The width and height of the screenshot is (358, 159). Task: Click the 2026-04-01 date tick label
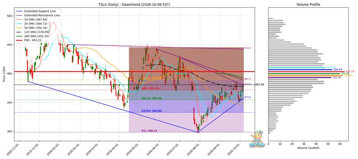(x=113, y=149)
